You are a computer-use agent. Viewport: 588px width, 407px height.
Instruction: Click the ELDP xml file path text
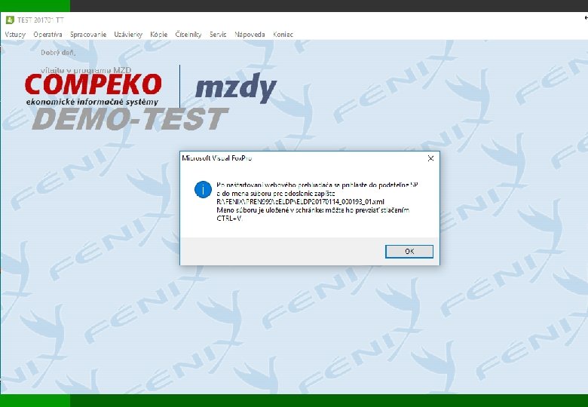coord(300,202)
